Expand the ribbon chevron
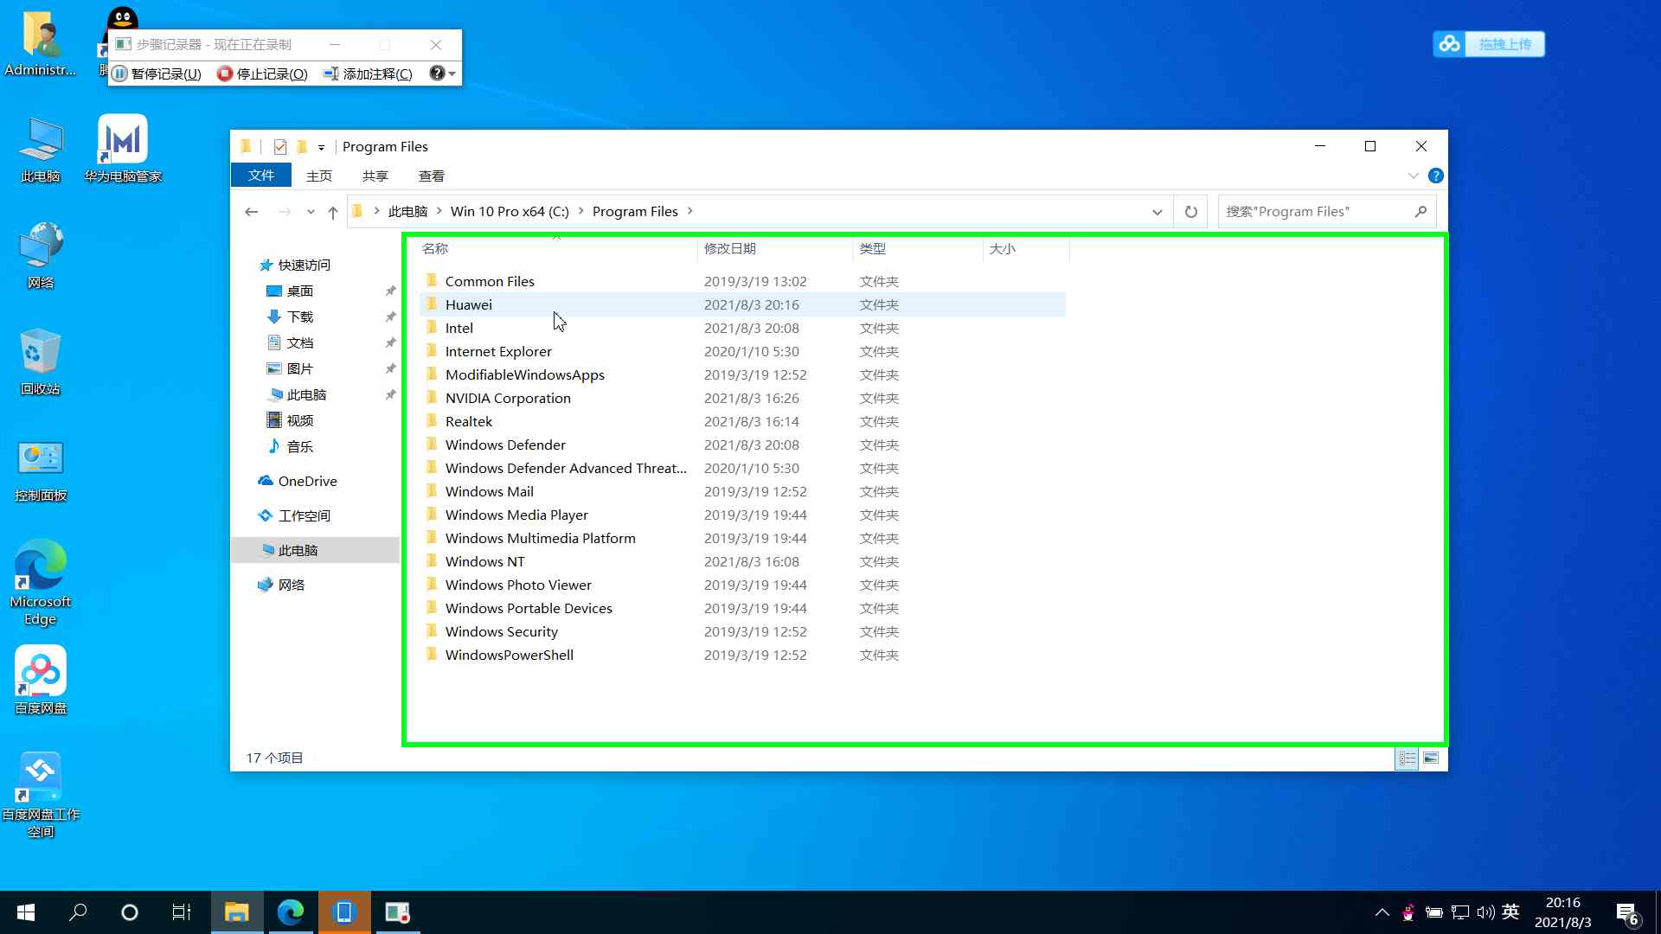The image size is (1661, 934). click(1413, 176)
